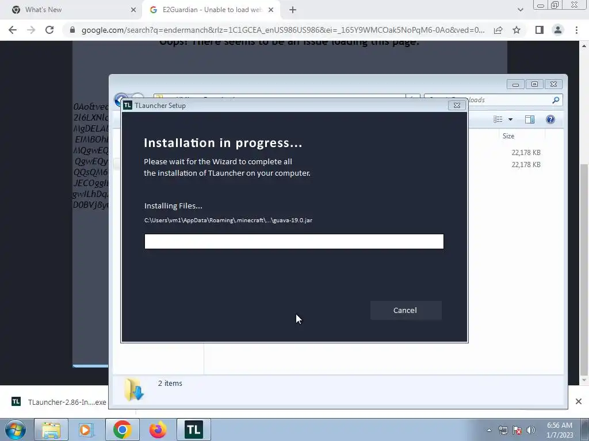Viewport: 589px width, 441px height.
Task: Click first 22,178 KB size cell
Action: (526, 153)
